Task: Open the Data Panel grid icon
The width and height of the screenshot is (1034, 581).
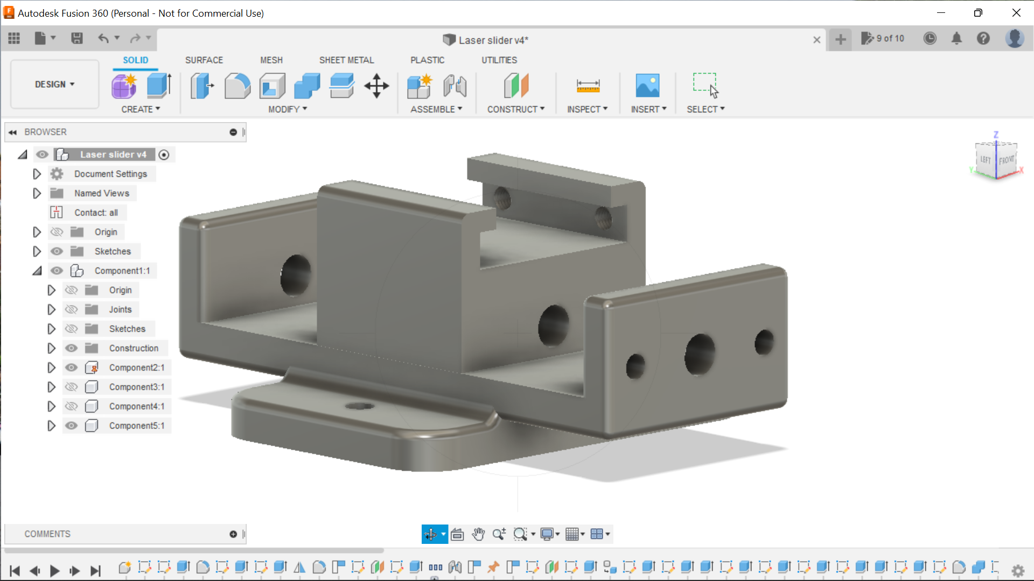Action: tap(14, 38)
